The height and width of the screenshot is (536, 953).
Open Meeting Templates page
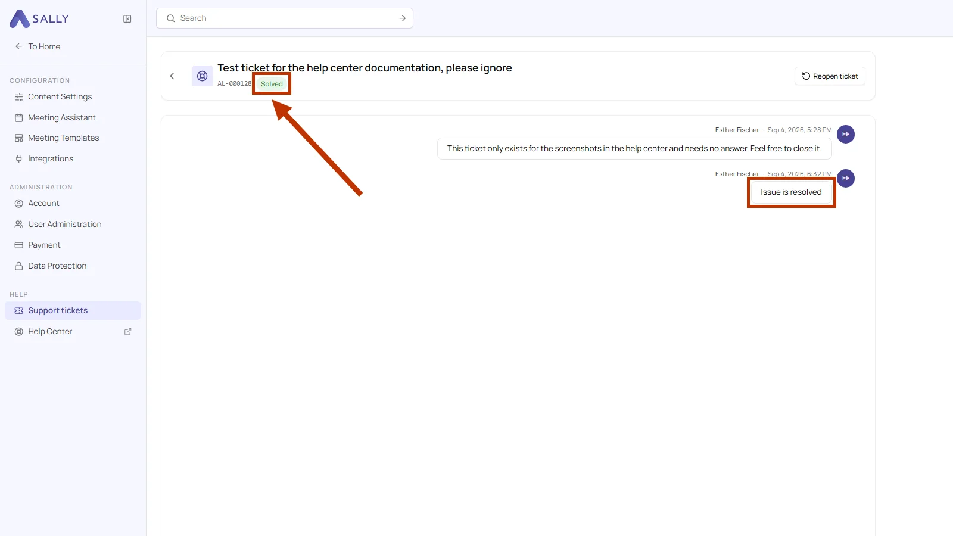[73, 138]
